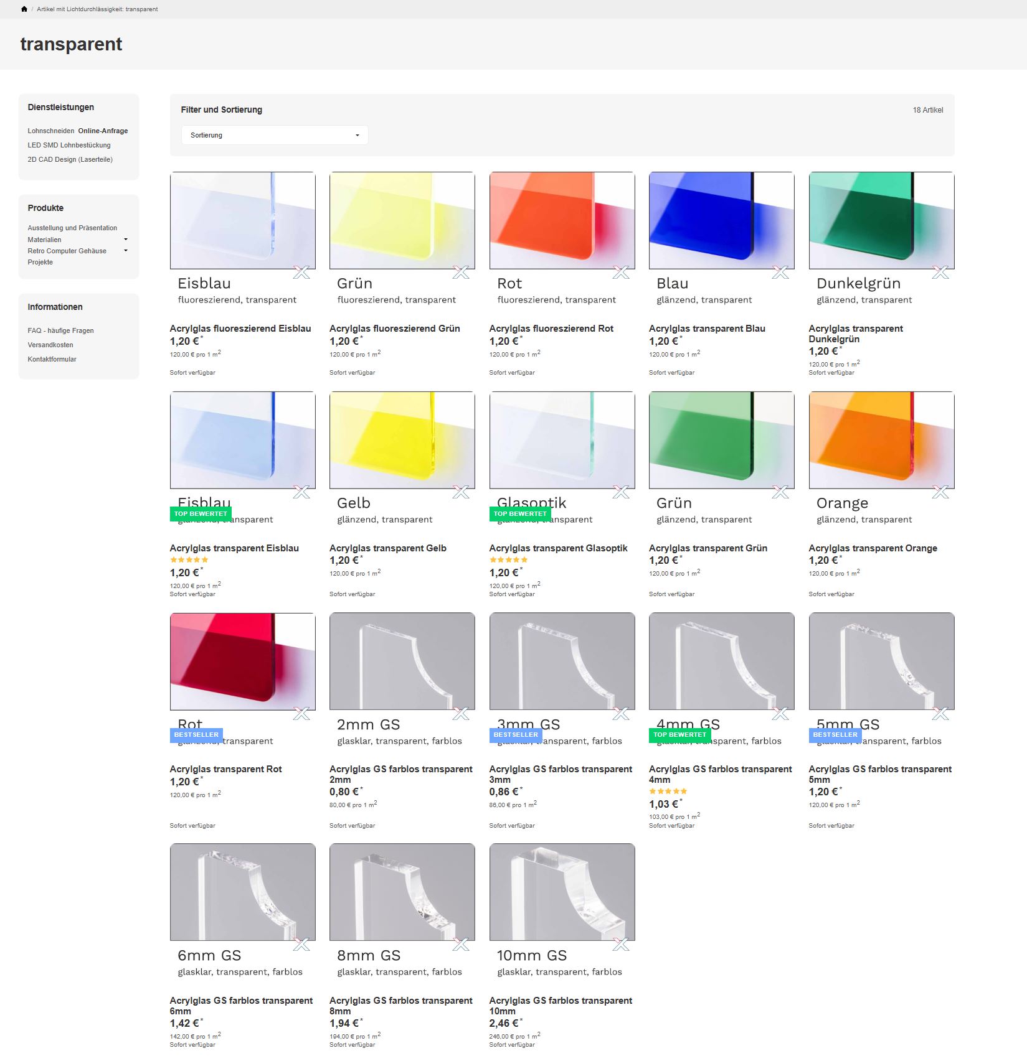The image size is (1027, 1061).
Task: Click the Bestseller badge on transparent Rot
Action: [x=196, y=735]
